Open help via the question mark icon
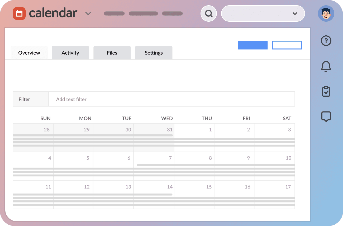Image resolution: width=343 pixels, height=226 pixels. point(326,41)
